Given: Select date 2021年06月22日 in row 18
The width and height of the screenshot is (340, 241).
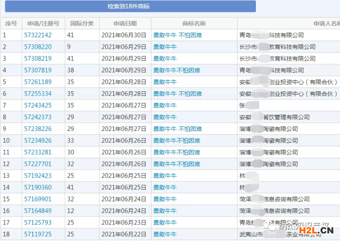Looking at the screenshot, I should click(124, 234).
